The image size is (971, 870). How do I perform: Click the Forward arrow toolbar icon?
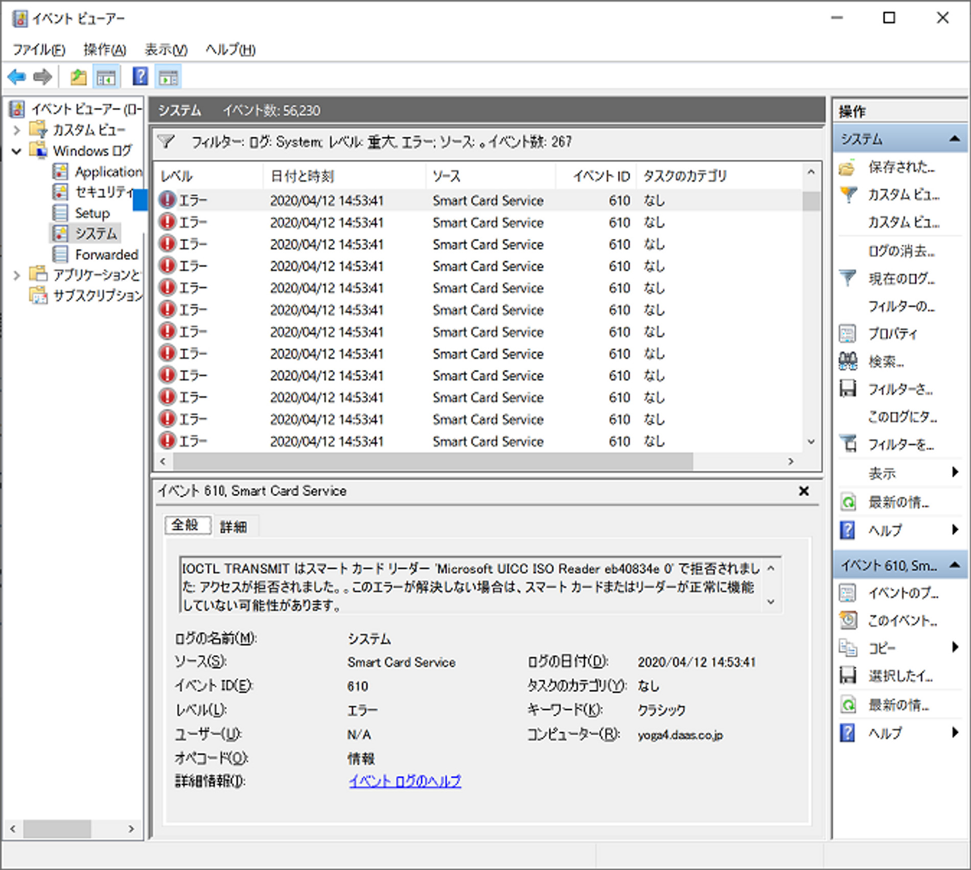click(42, 77)
